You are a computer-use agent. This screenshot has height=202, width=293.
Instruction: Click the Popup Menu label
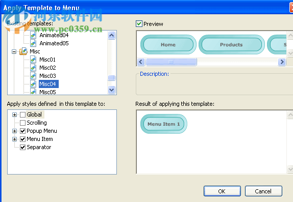42,131
